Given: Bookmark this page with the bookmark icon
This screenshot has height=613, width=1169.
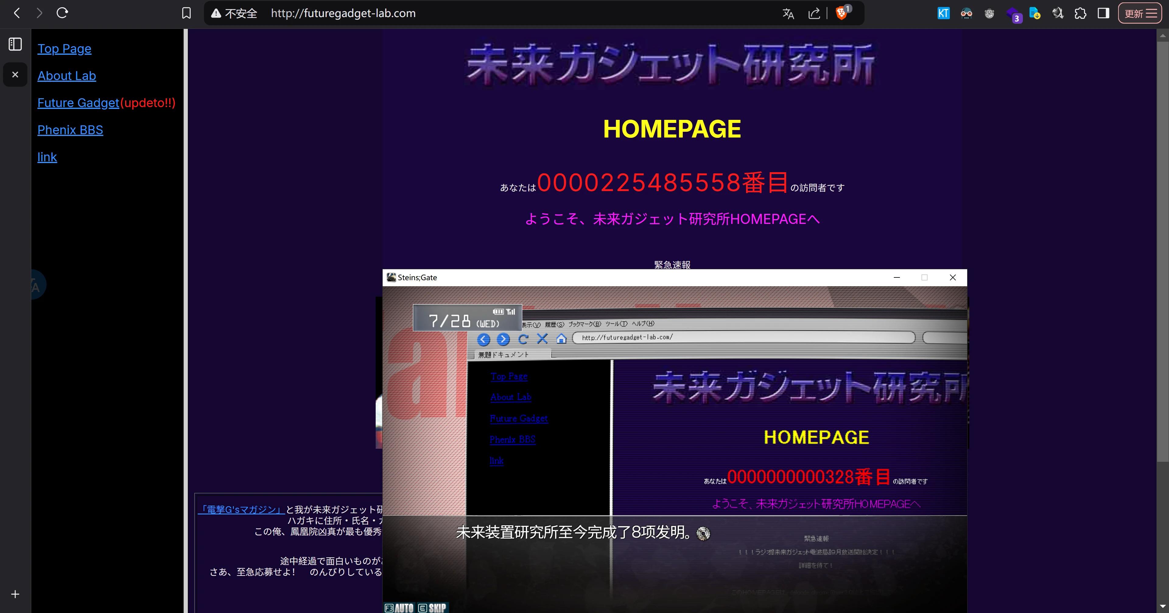Looking at the screenshot, I should click(186, 13).
